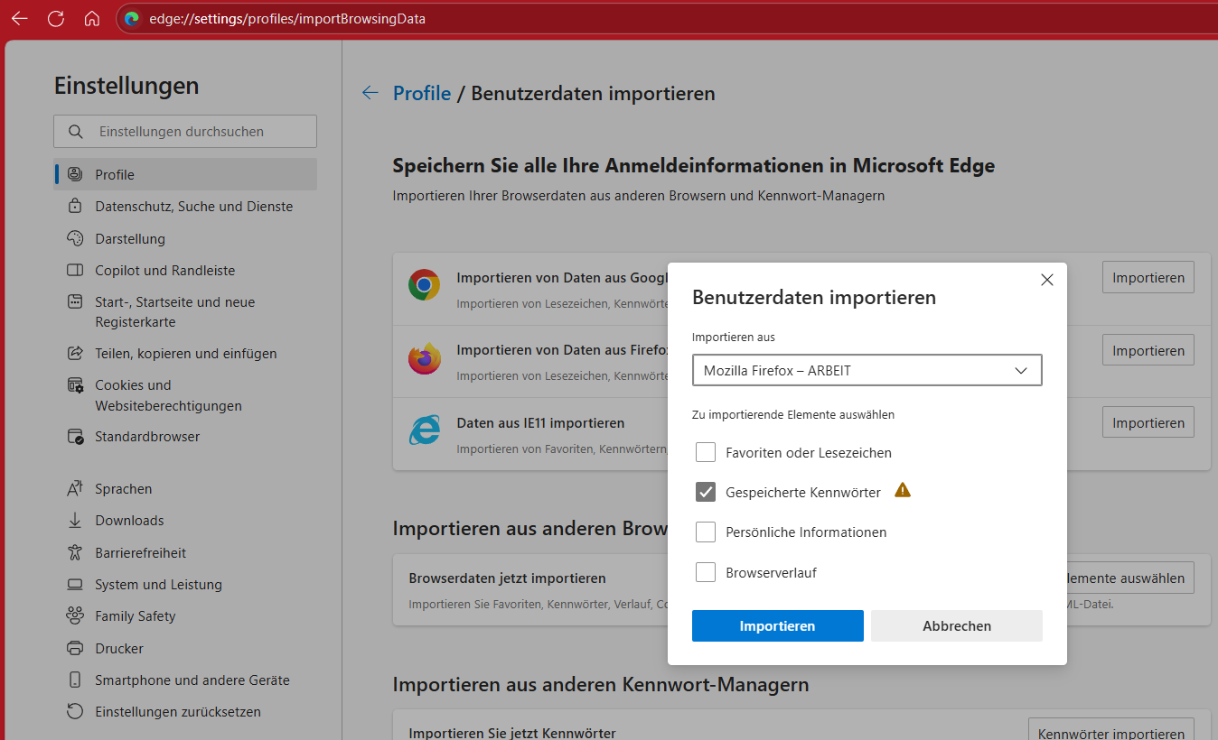
Task: Check Persönliche Informationen
Action: point(706,532)
